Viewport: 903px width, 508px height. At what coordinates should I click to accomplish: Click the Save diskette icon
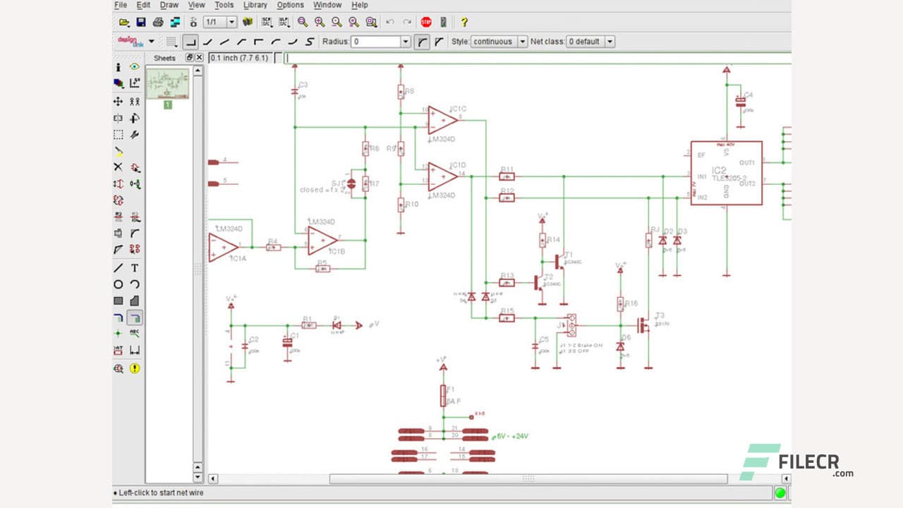coord(141,23)
